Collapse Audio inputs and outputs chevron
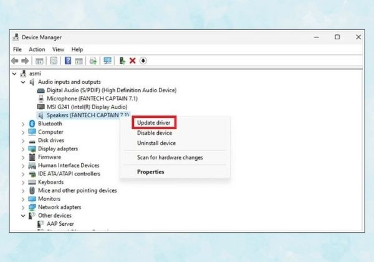This screenshot has height=262, width=374. 23,82
